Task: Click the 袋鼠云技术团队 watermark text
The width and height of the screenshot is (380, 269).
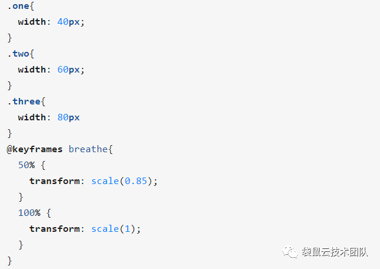Action: [x=335, y=252]
